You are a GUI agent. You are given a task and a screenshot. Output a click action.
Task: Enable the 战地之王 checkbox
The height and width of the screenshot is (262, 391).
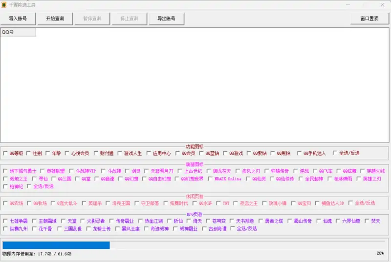pos(5,179)
